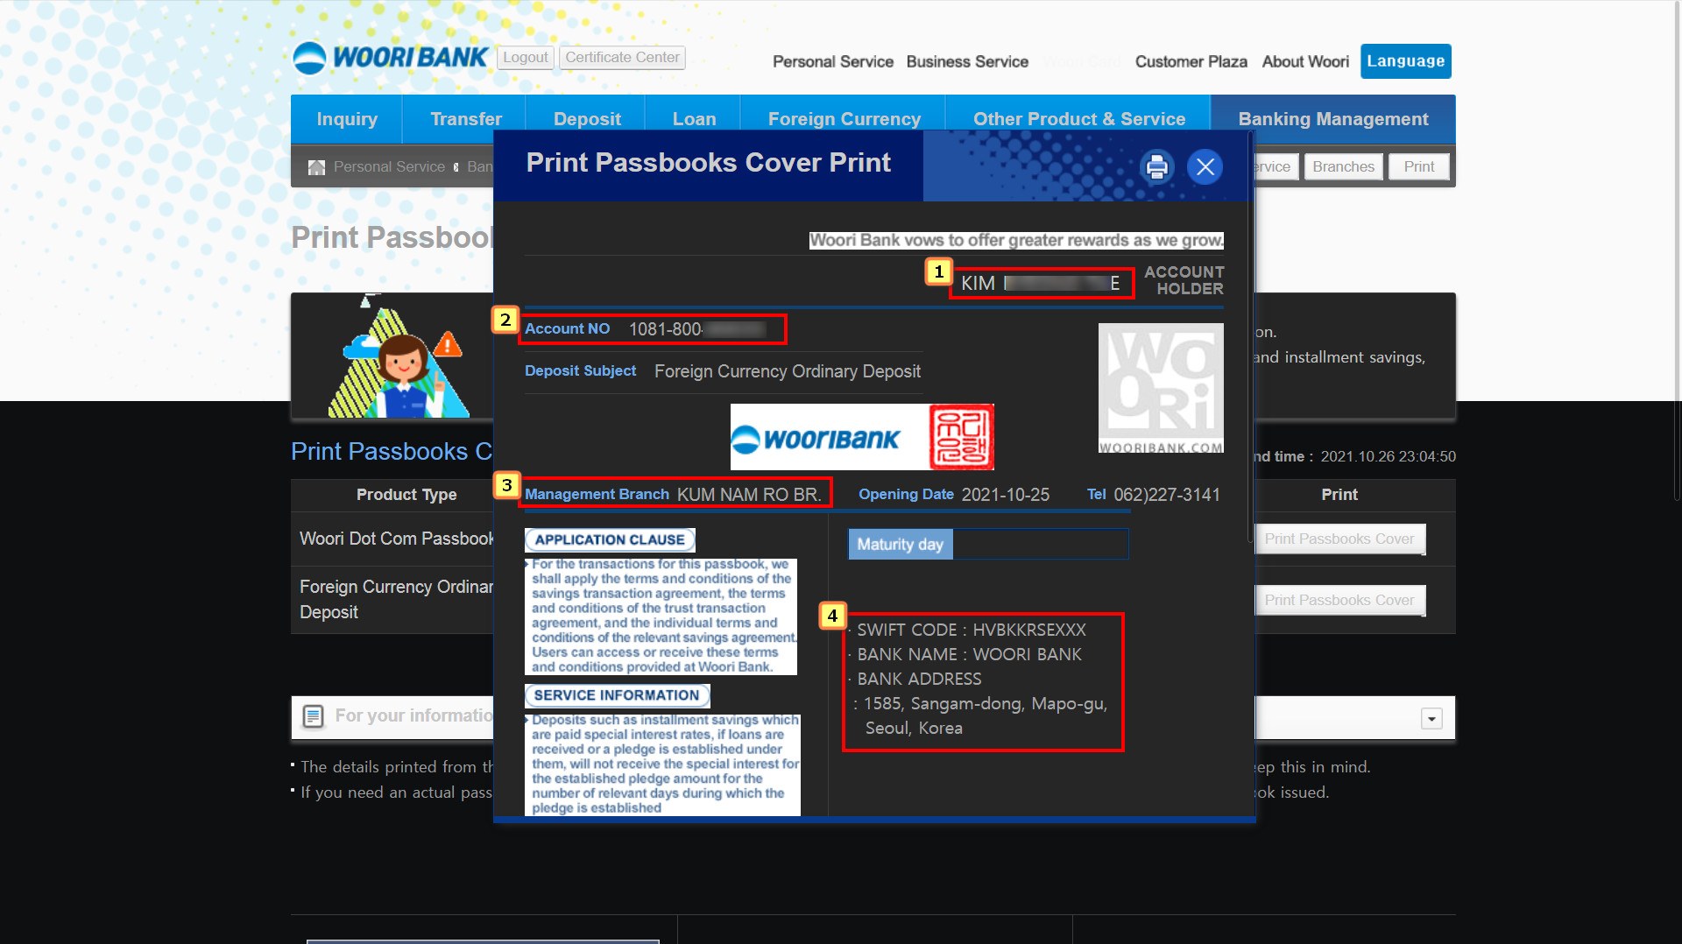The width and height of the screenshot is (1682, 944).
Task: Click the Print button in the breadcrumb bar
Action: click(1419, 167)
